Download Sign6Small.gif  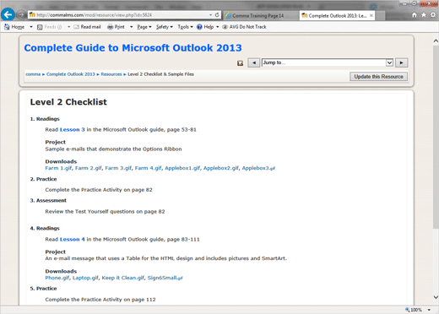[165, 278]
